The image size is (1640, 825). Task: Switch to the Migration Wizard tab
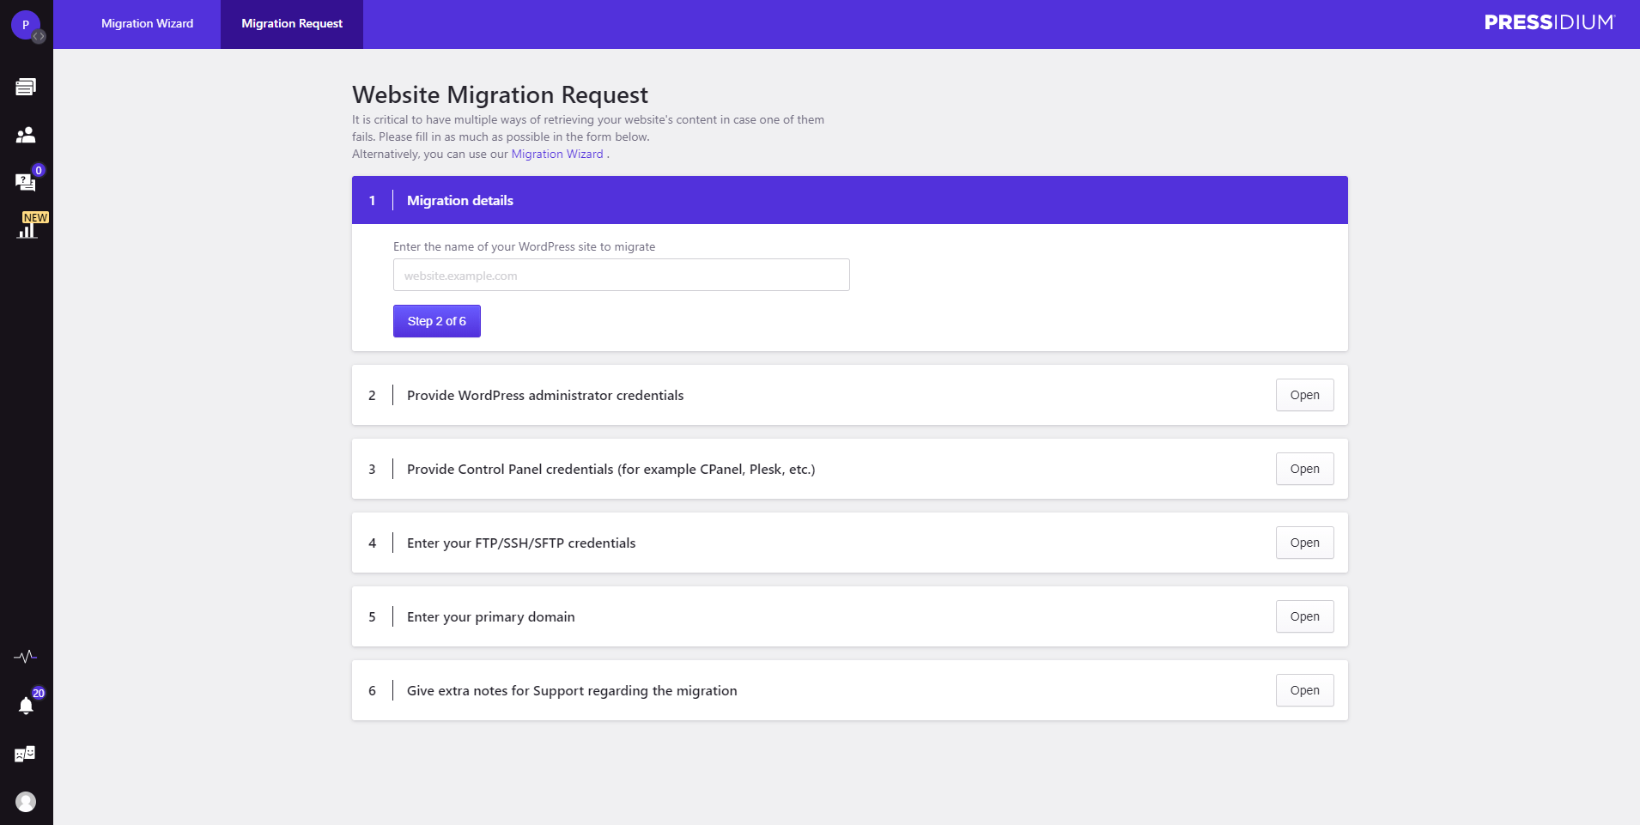tap(147, 23)
